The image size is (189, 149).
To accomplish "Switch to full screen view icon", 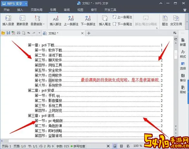I will [x=108, y=146].
